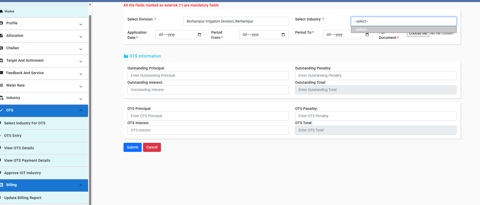Click the Billing list icon

point(1,185)
